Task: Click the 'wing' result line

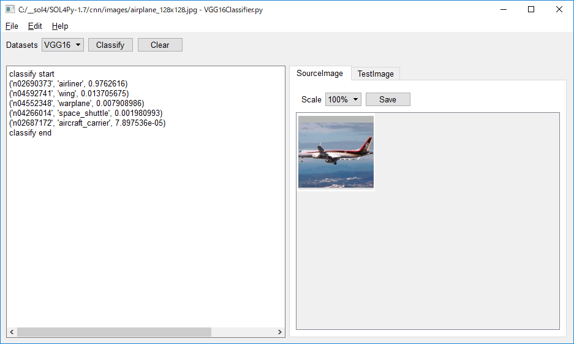Action: pos(69,94)
